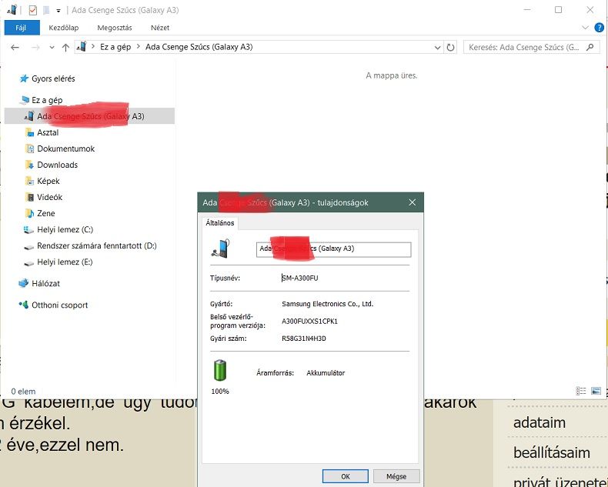This screenshot has width=608, height=487.
Task: Click the Galaxy A3 breadcrumb in address bar
Action: point(199,47)
